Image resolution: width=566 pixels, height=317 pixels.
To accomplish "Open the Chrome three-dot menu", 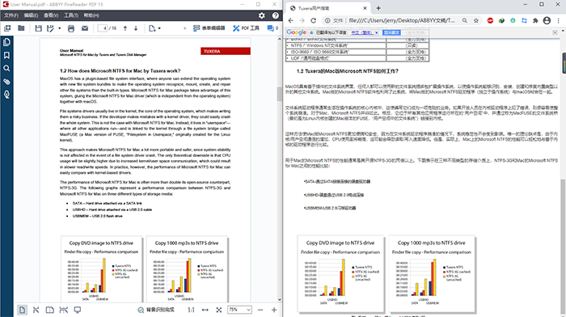I will click(x=559, y=20).
